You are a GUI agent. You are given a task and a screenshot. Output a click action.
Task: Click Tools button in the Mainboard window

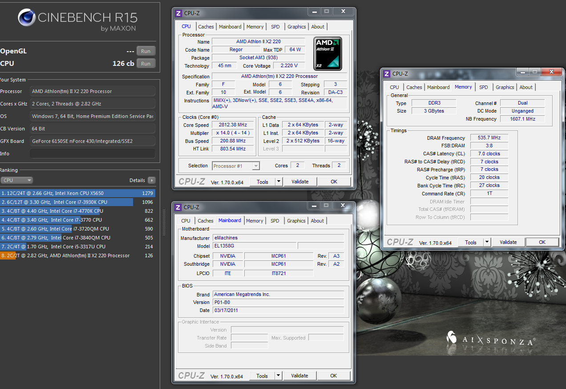262,376
